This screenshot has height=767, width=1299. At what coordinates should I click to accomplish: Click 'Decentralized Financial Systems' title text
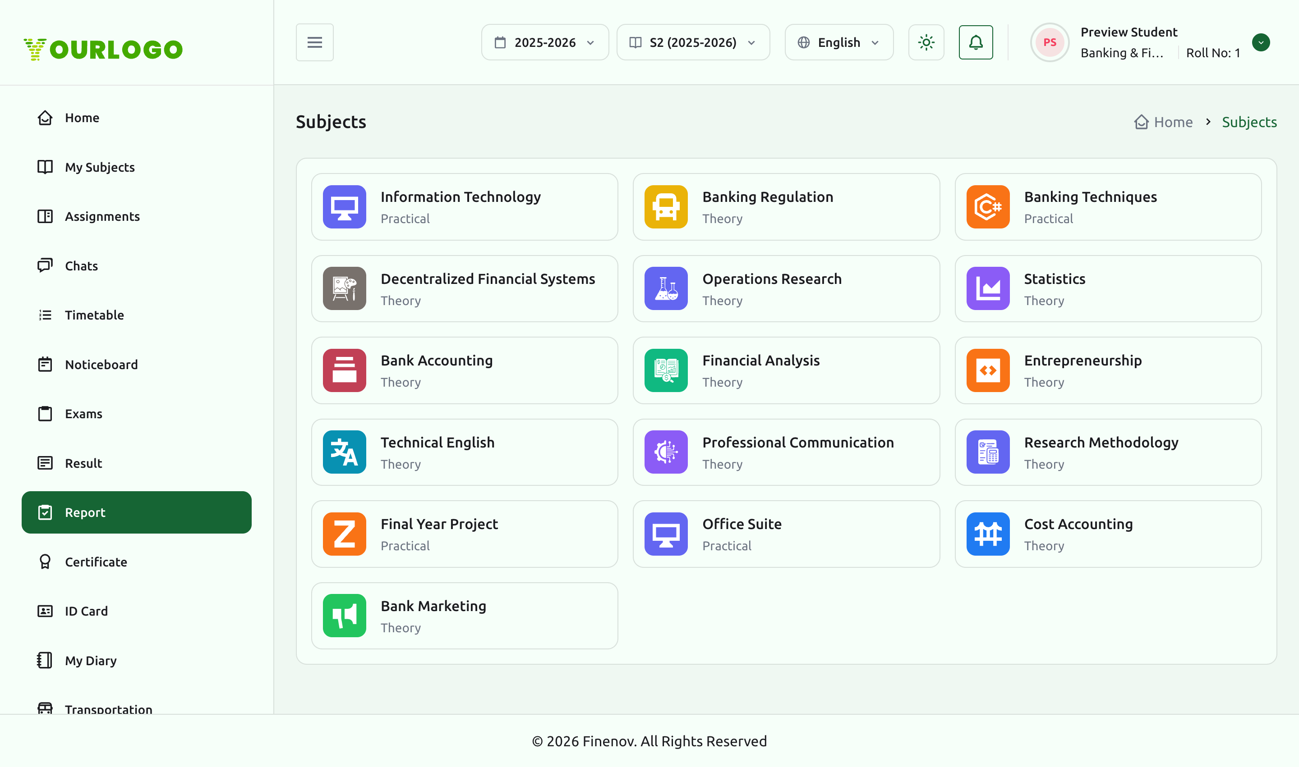[x=488, y=279]
